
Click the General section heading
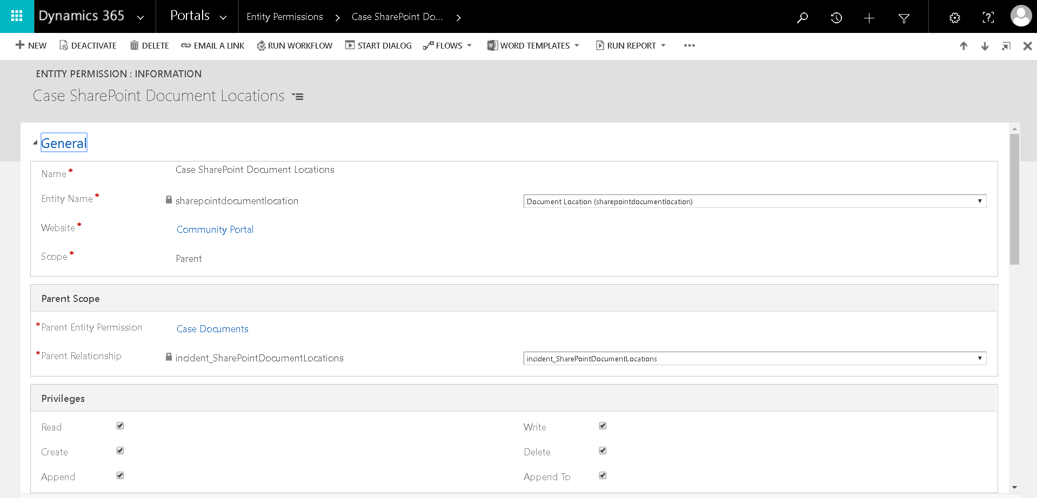click(x=64, y=143)
